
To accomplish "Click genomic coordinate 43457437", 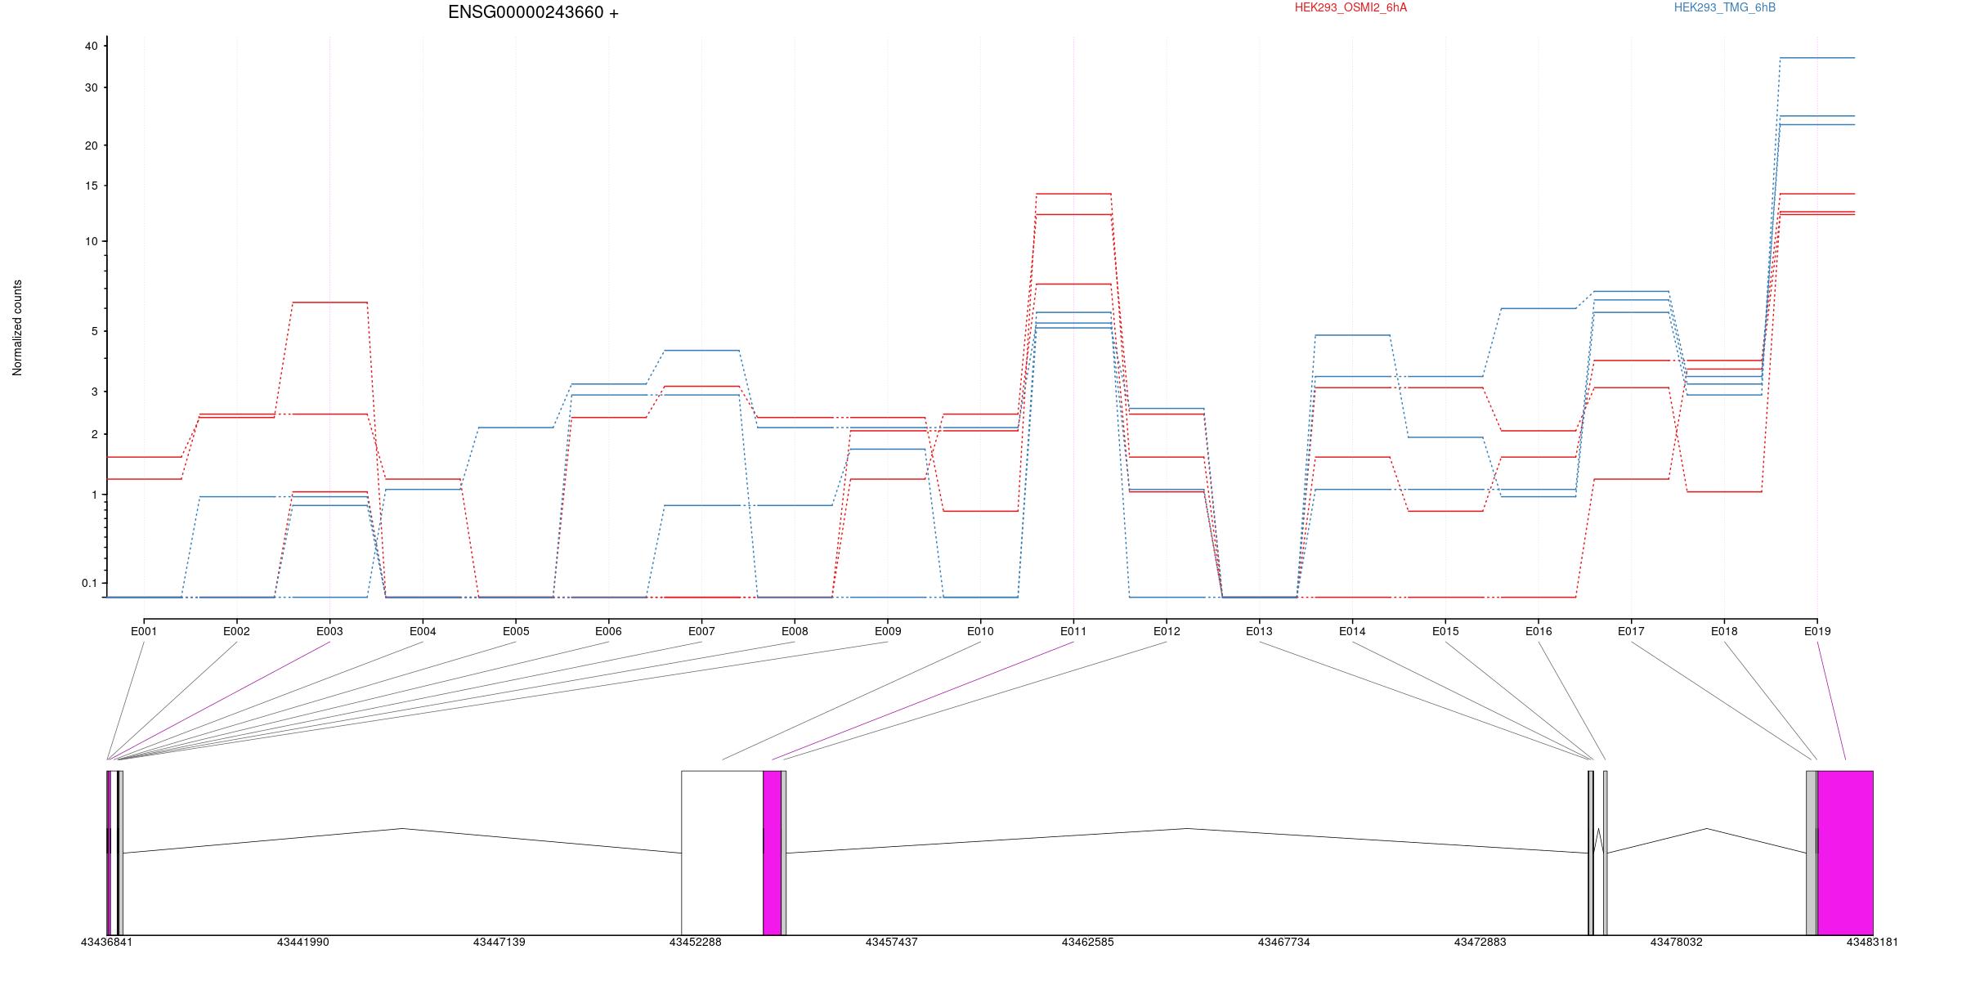I will pos(891,942).
